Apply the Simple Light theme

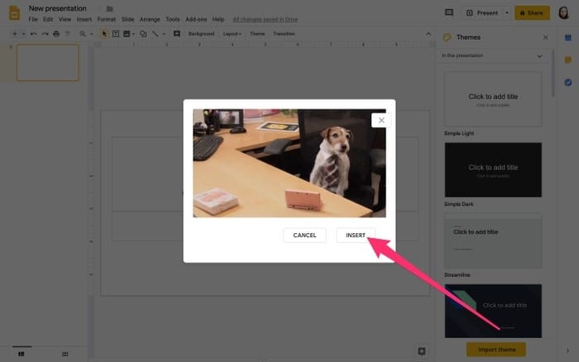pos(493,99)
